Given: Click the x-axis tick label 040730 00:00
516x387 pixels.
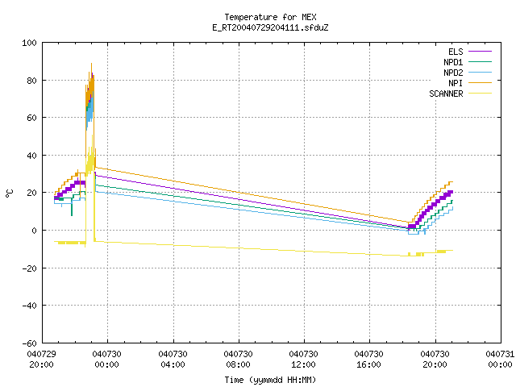Looking at the screenshot, I should click(x=107, y=360).
